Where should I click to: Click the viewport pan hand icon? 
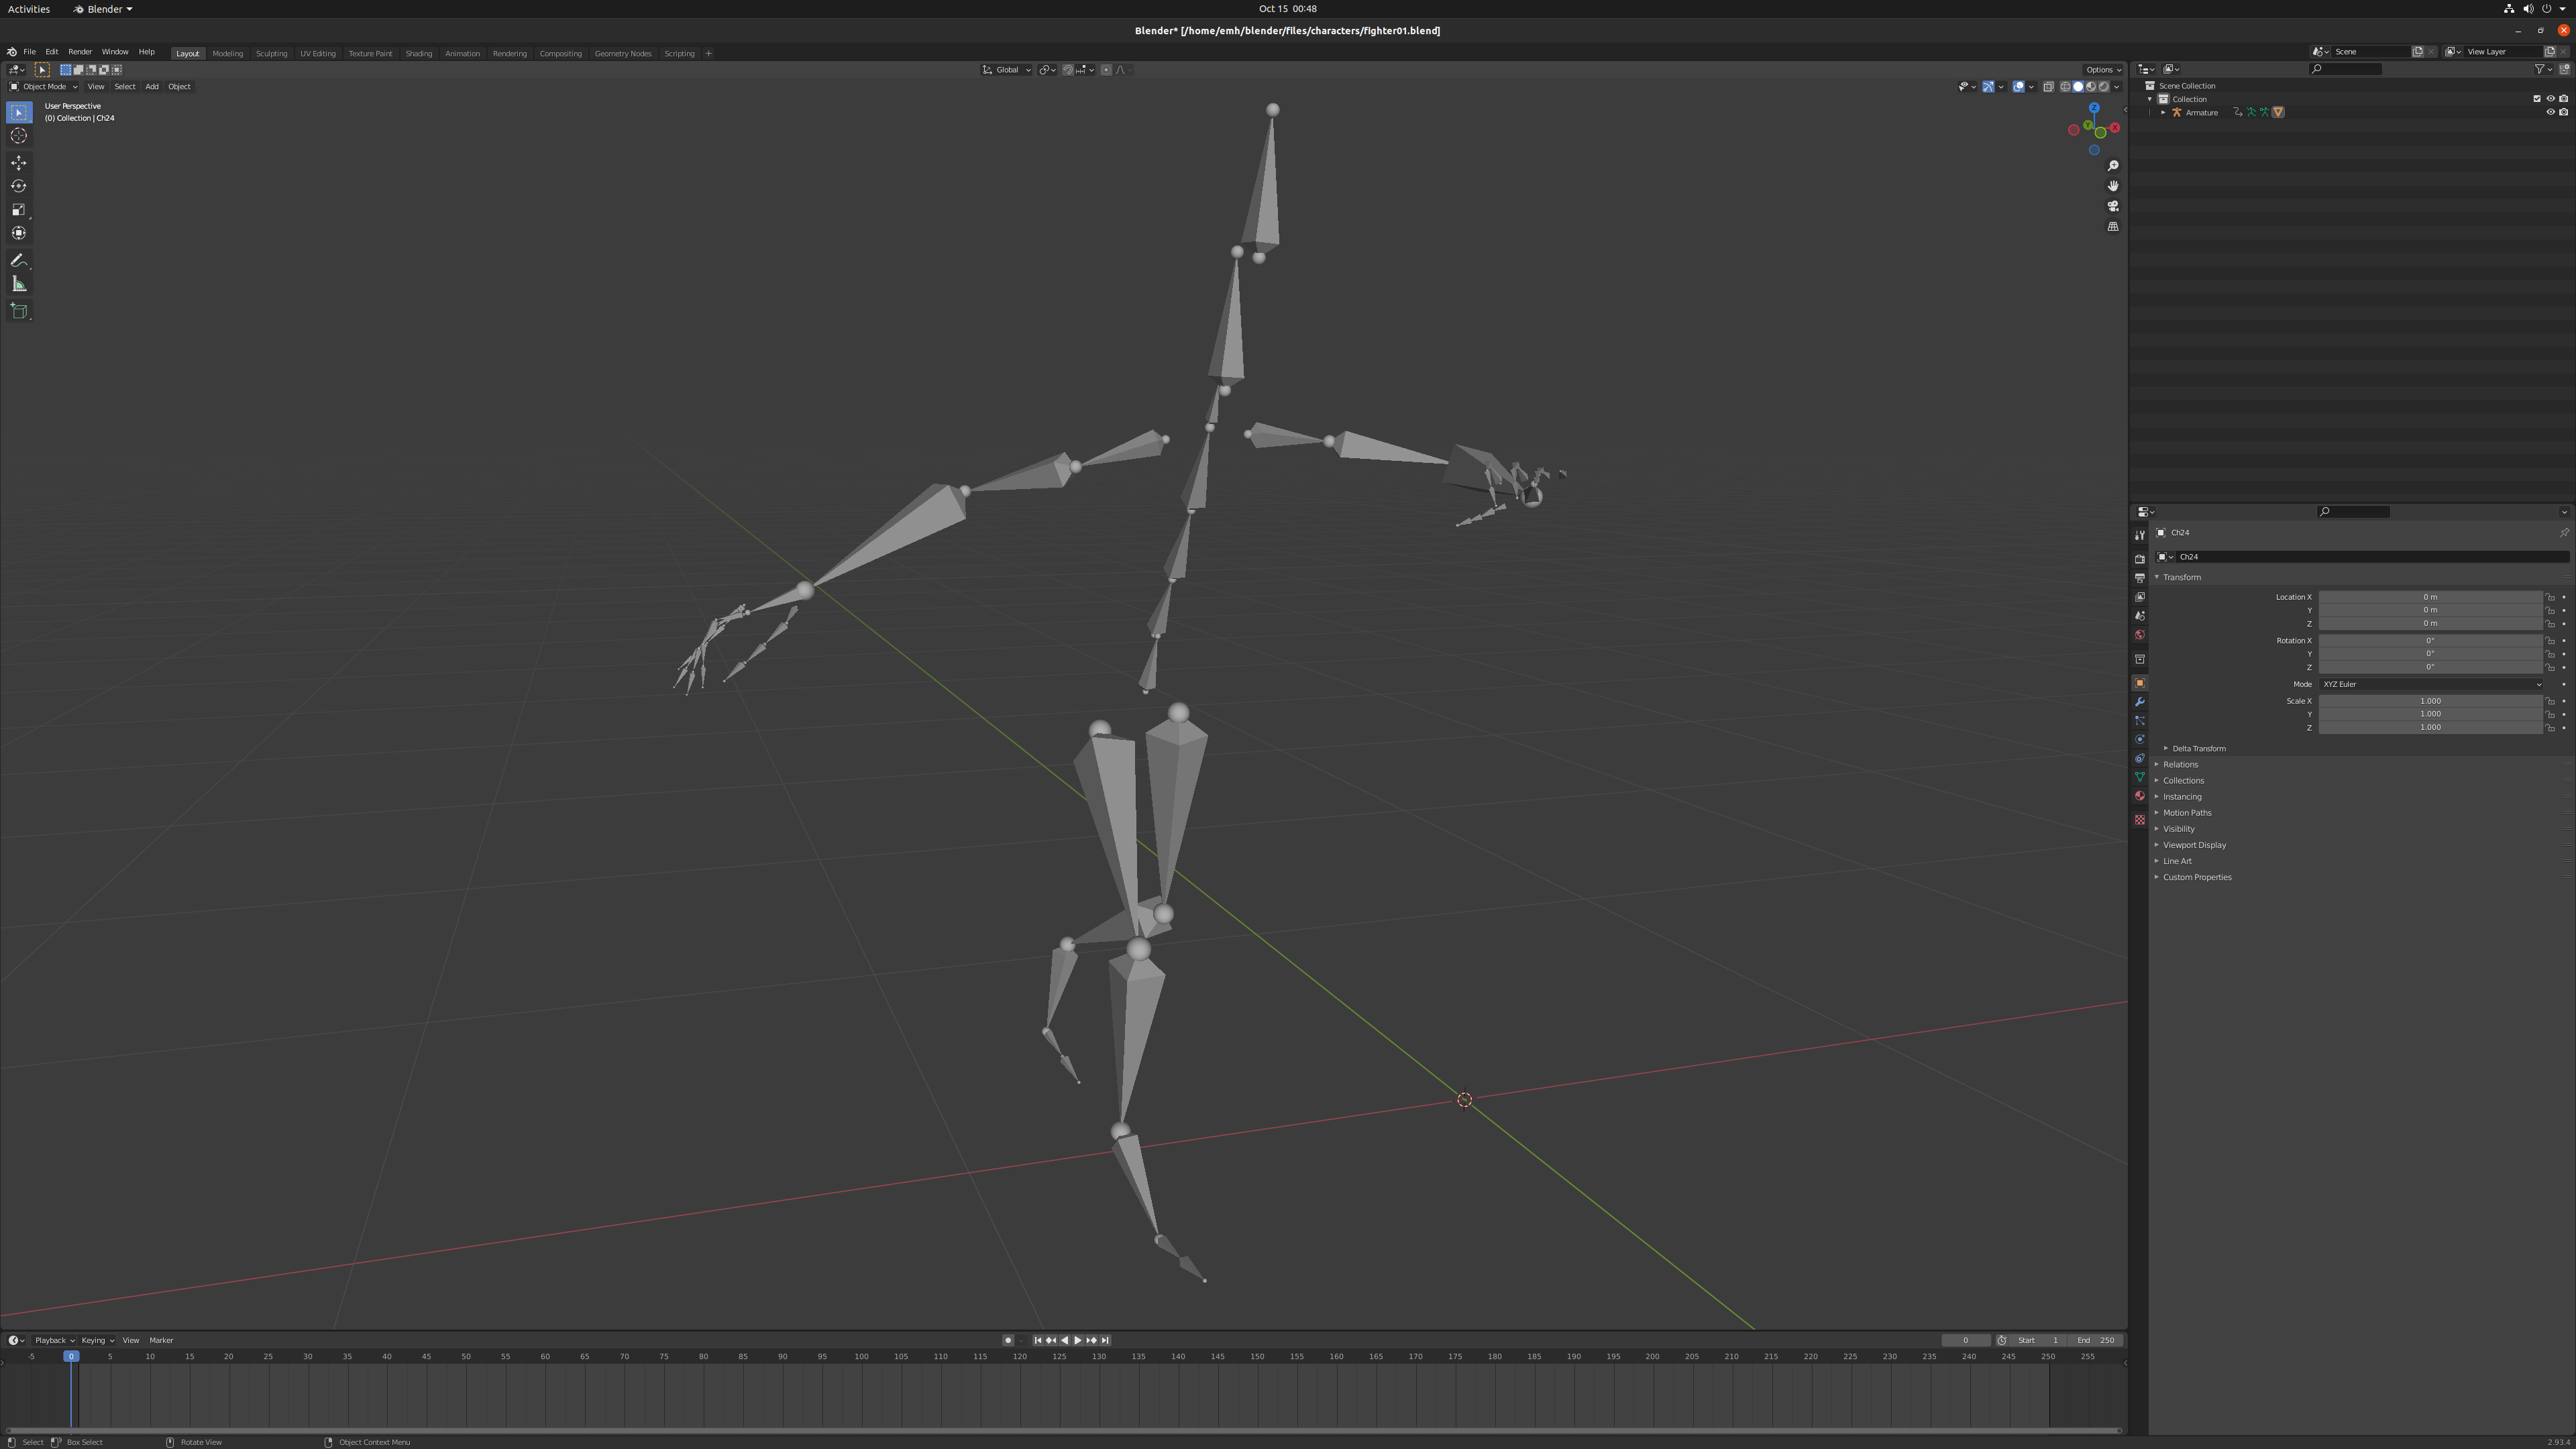[2113, 186]
